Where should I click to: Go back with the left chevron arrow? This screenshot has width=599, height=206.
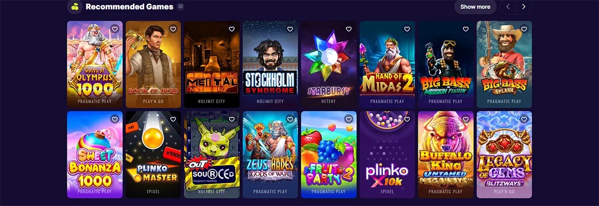click(508, 7)
